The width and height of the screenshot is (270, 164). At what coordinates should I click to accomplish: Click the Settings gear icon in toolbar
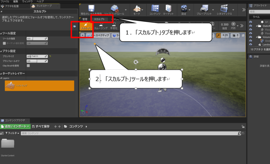pyautogui.click(x=184, y=8)
